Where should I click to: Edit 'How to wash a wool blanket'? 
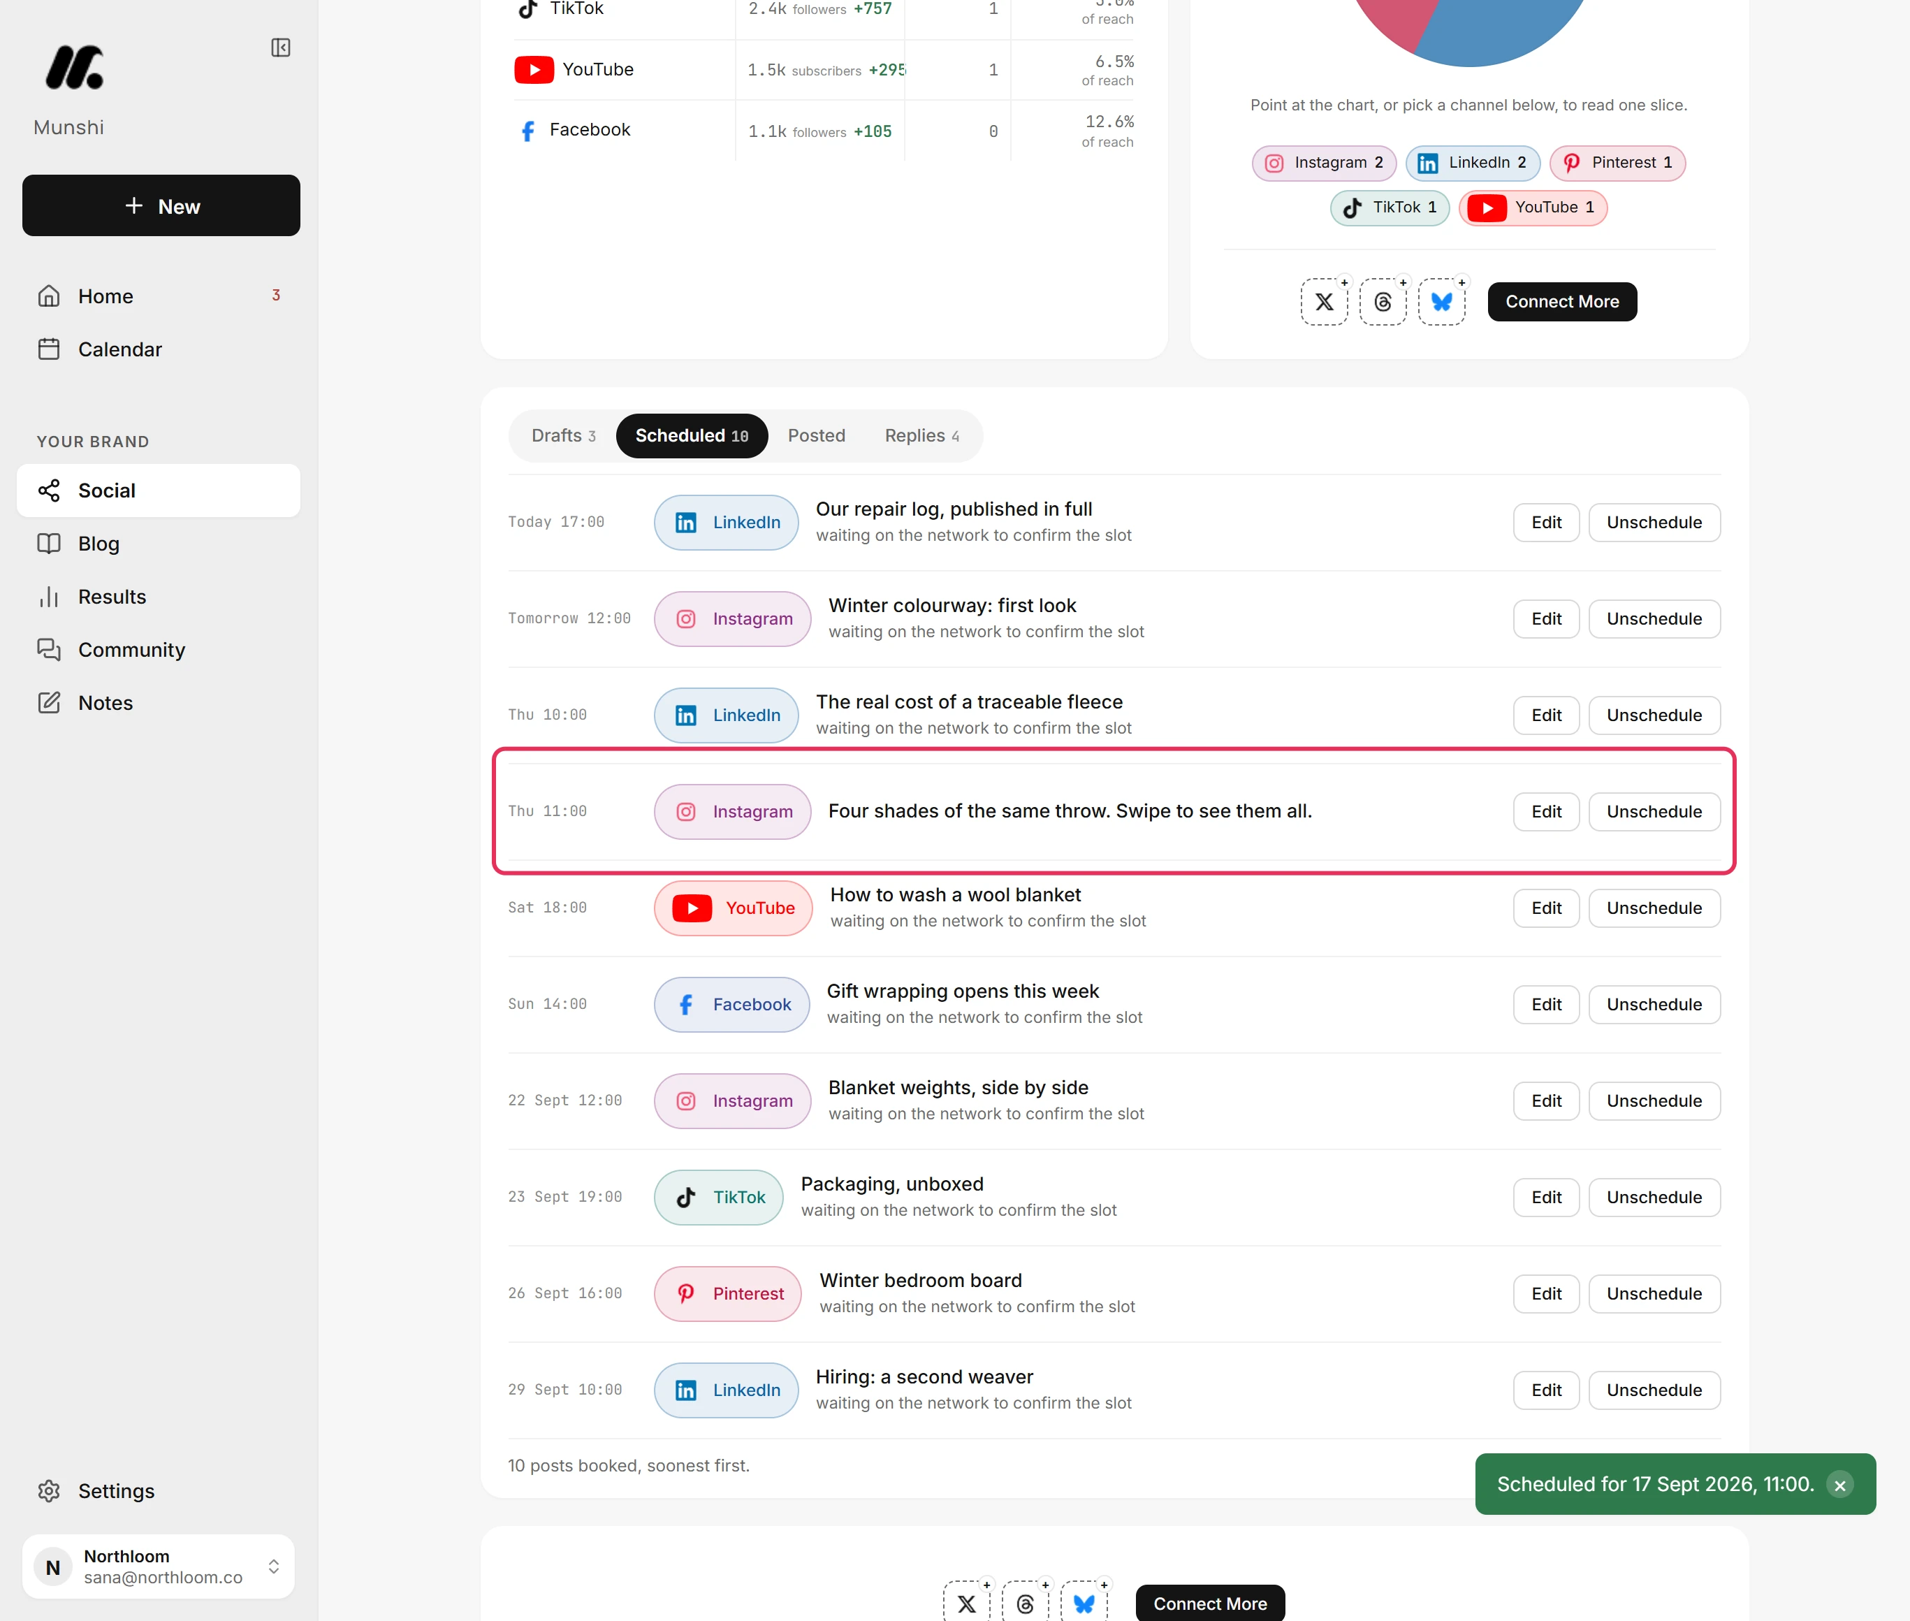click(1546, 909)
